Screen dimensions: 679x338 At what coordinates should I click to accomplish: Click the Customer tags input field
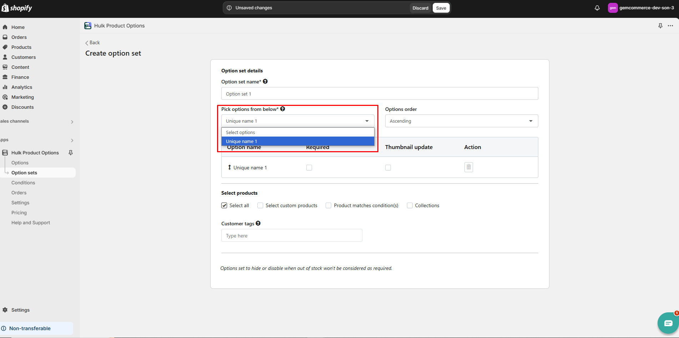(291, 236)
